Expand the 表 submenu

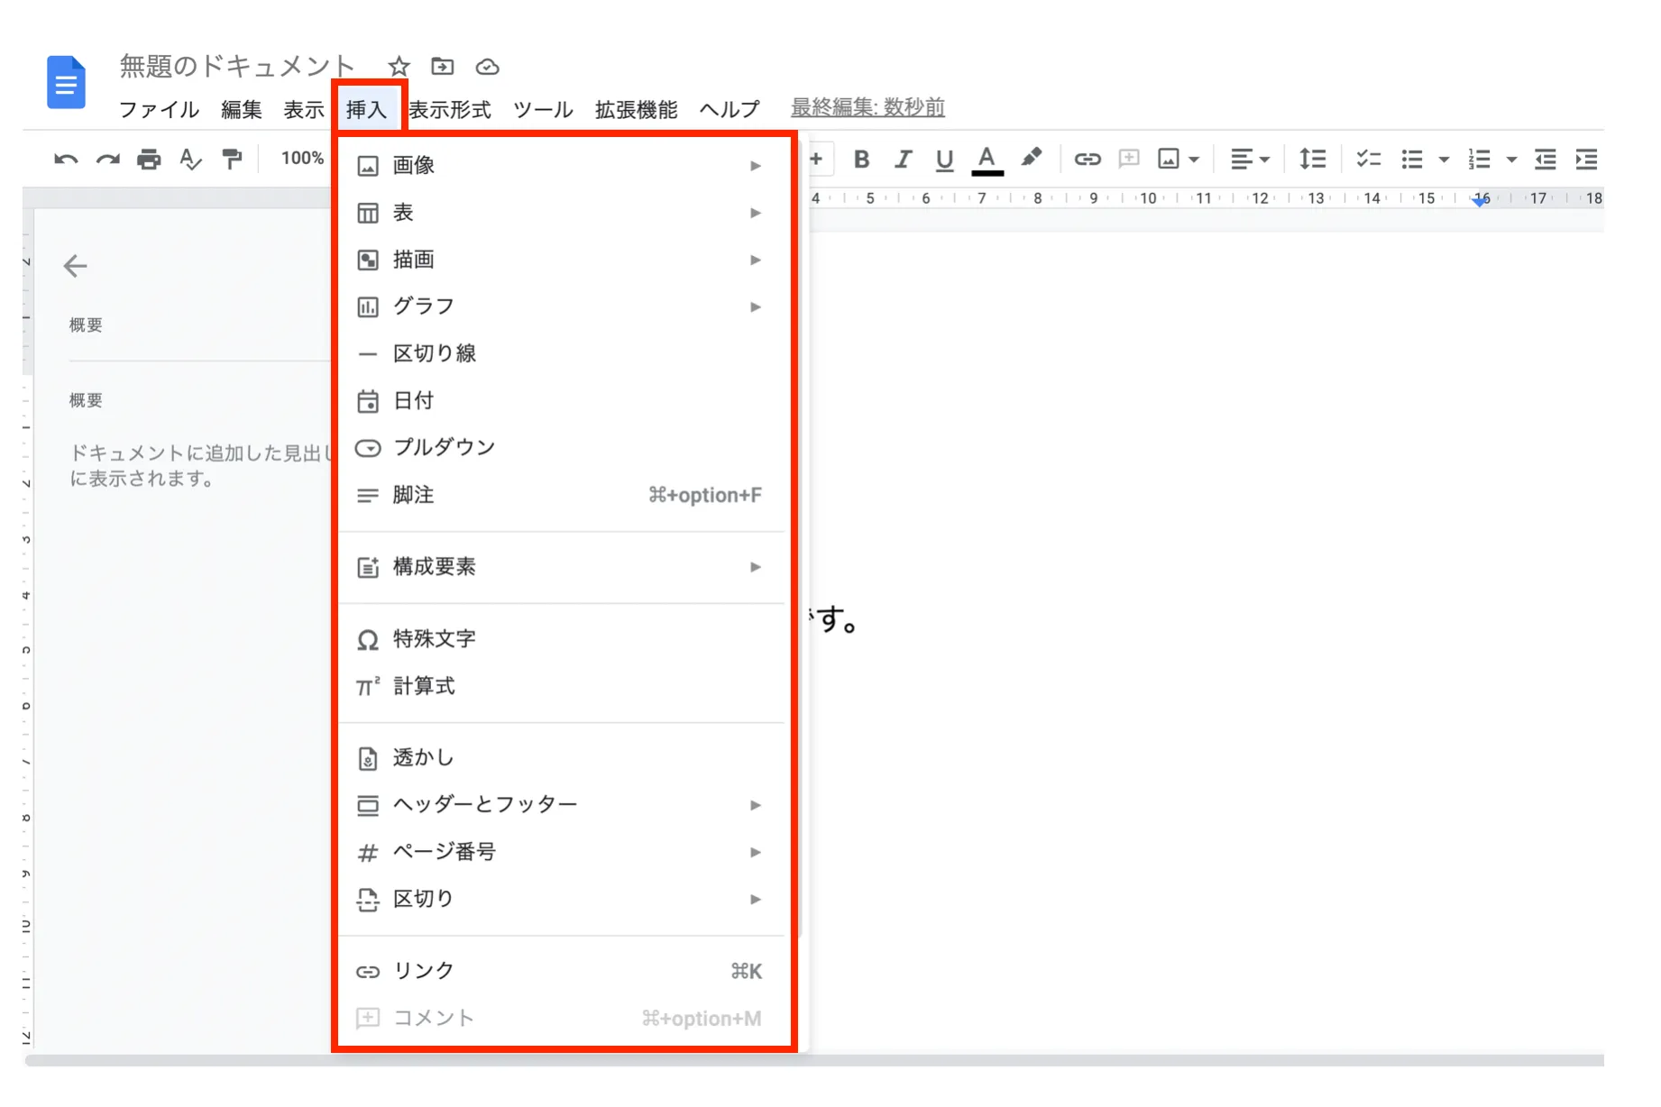(x=561, y=213)
